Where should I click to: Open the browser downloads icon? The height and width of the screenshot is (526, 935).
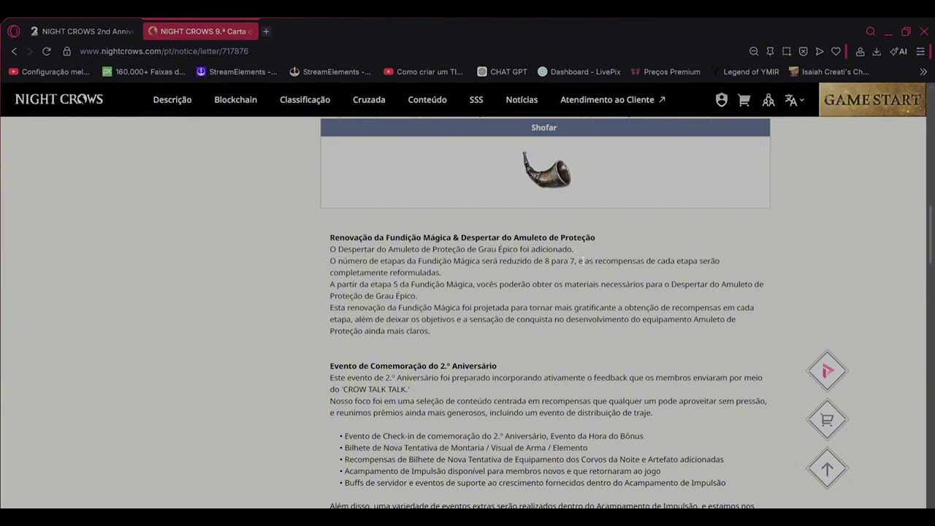[877, 51]
